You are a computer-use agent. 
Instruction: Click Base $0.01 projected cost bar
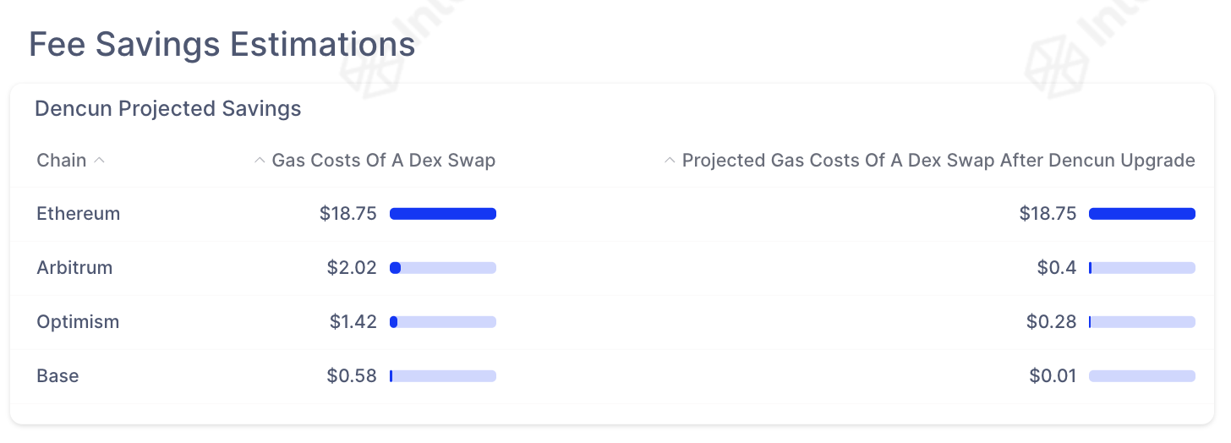point(1141,376)
